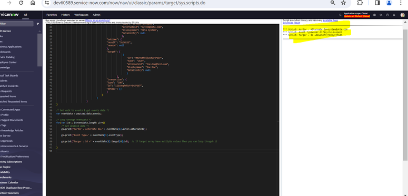The height and width of the screenshot is (196, 408).
Task: Go to the browser home page
Action: [x=33, y=3]
